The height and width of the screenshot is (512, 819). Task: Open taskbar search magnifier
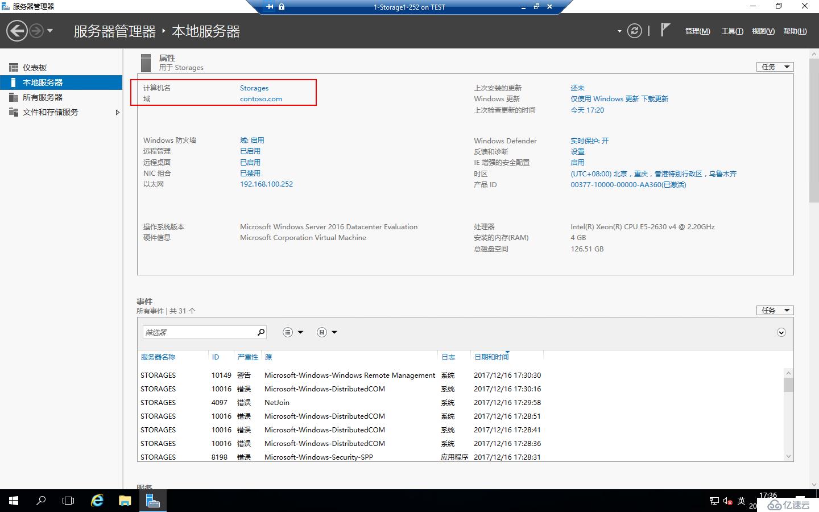41,501
